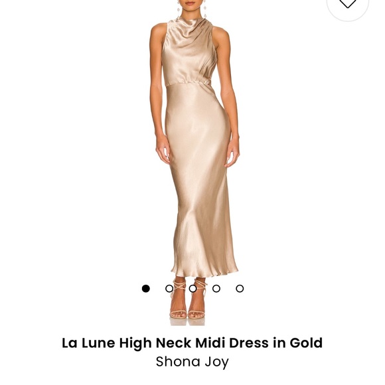
Task: Go to the second image dot
Action: tap(169, 289)
